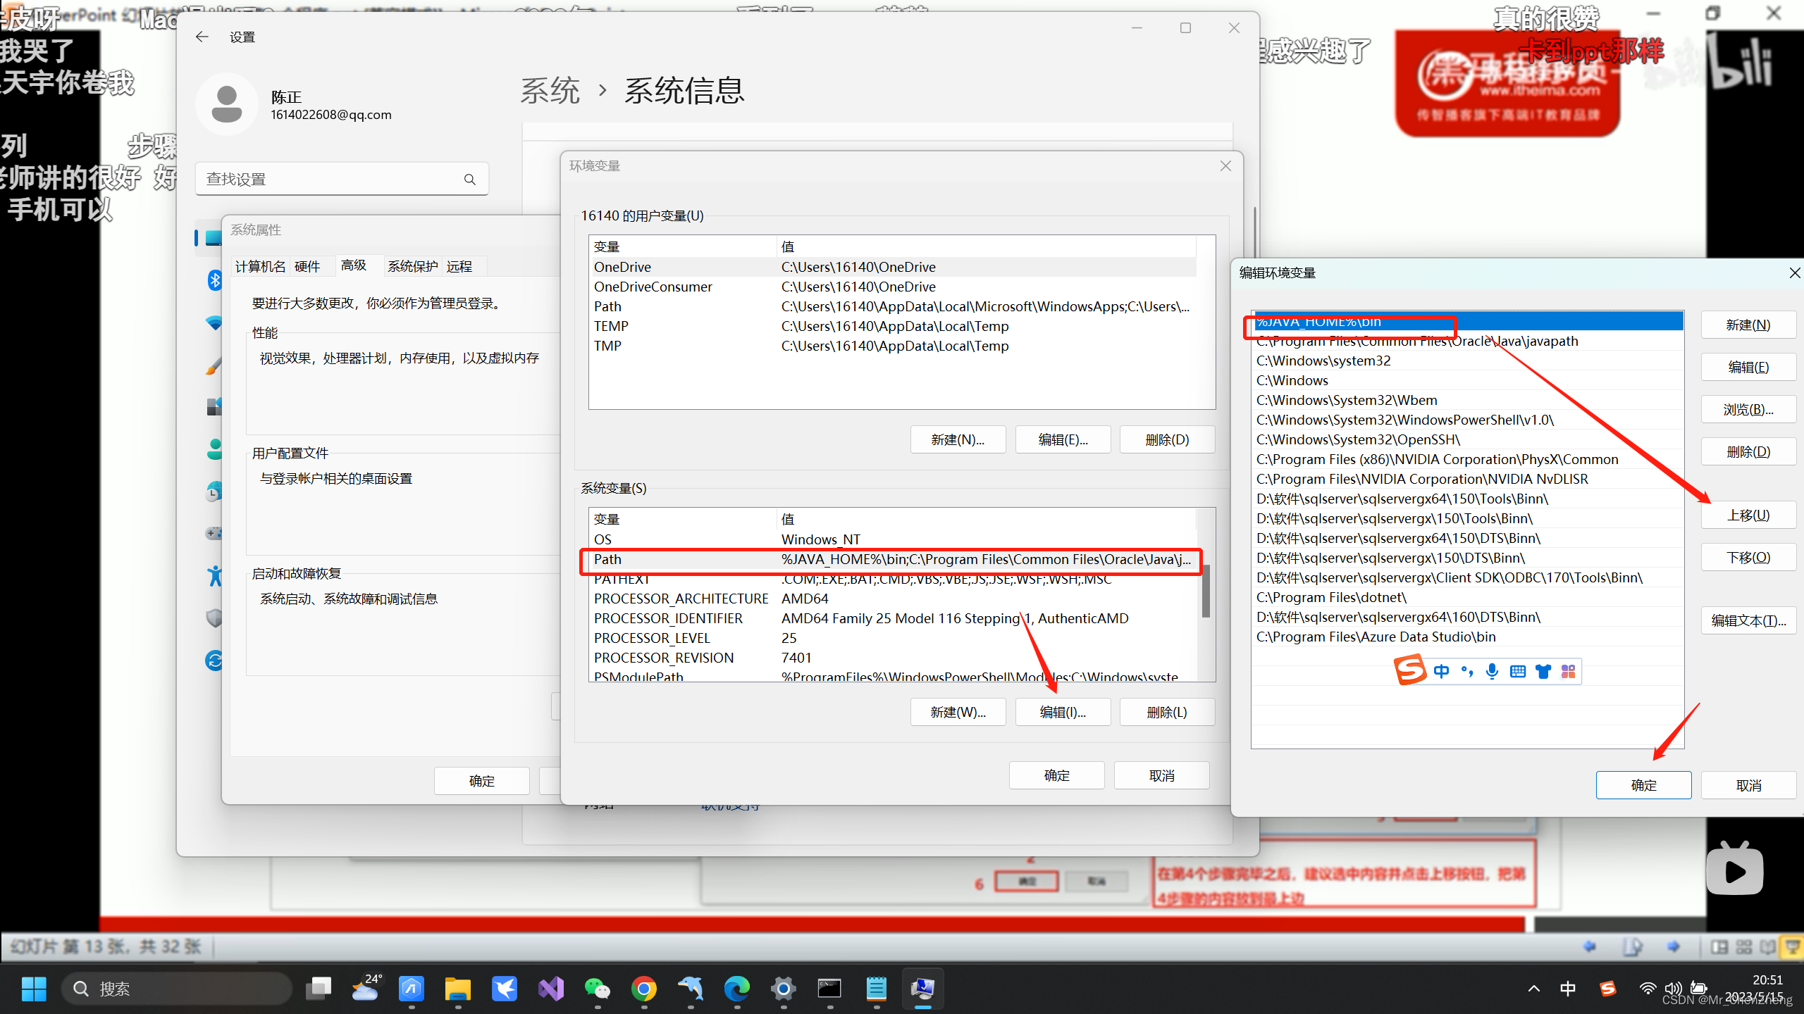Open WeChat from the taskbar
Screen dimensions: 1804x1014
coord(598,989)
